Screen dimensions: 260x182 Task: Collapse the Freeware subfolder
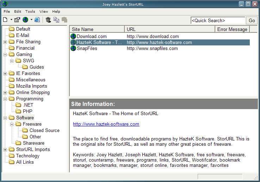(x=12, y=124)
